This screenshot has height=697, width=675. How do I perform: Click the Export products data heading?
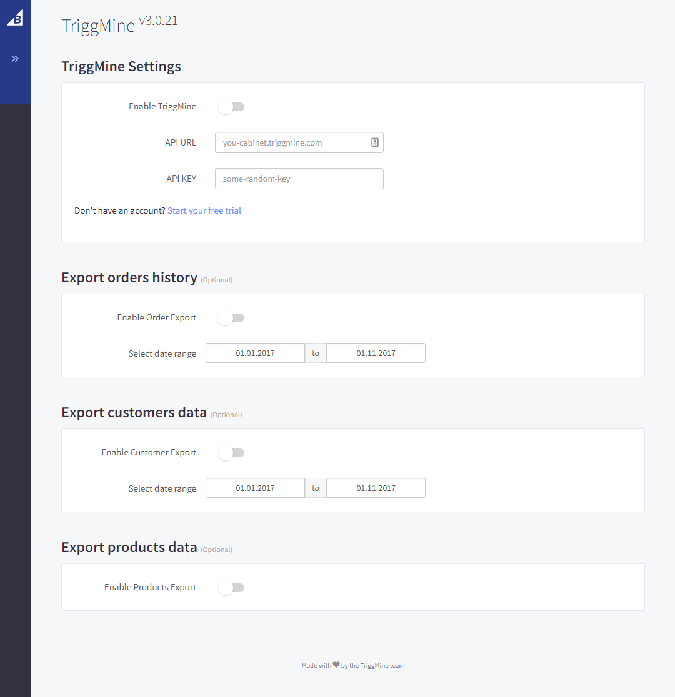tap(129, 547)
